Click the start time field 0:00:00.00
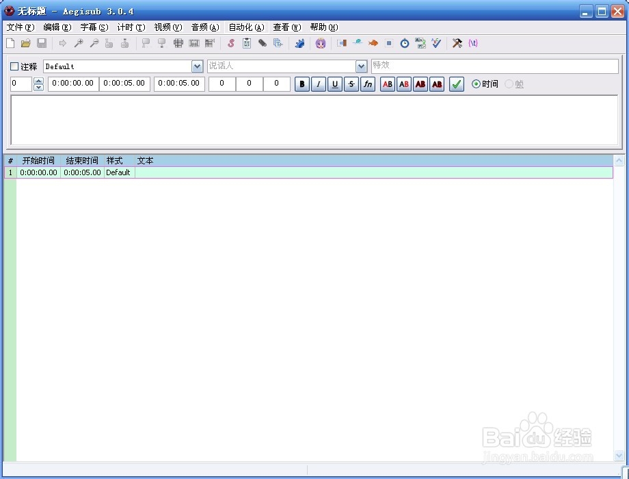The height and width of the screenshot is (479, 629). pos(73,84)
